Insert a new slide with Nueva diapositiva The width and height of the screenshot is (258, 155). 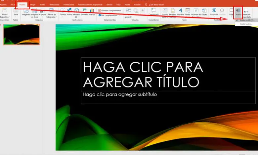click(5, 13)
